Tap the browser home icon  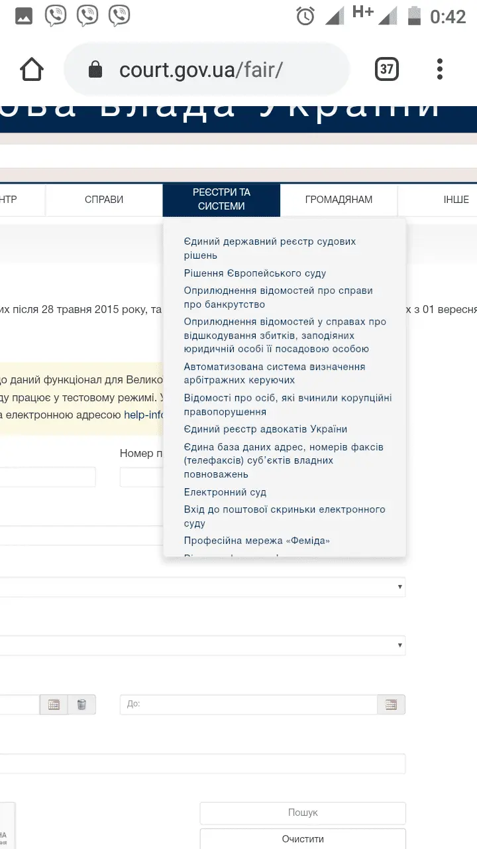(x=32, y=70)
